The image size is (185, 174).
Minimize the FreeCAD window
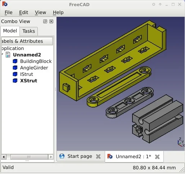tap(167, 5)
